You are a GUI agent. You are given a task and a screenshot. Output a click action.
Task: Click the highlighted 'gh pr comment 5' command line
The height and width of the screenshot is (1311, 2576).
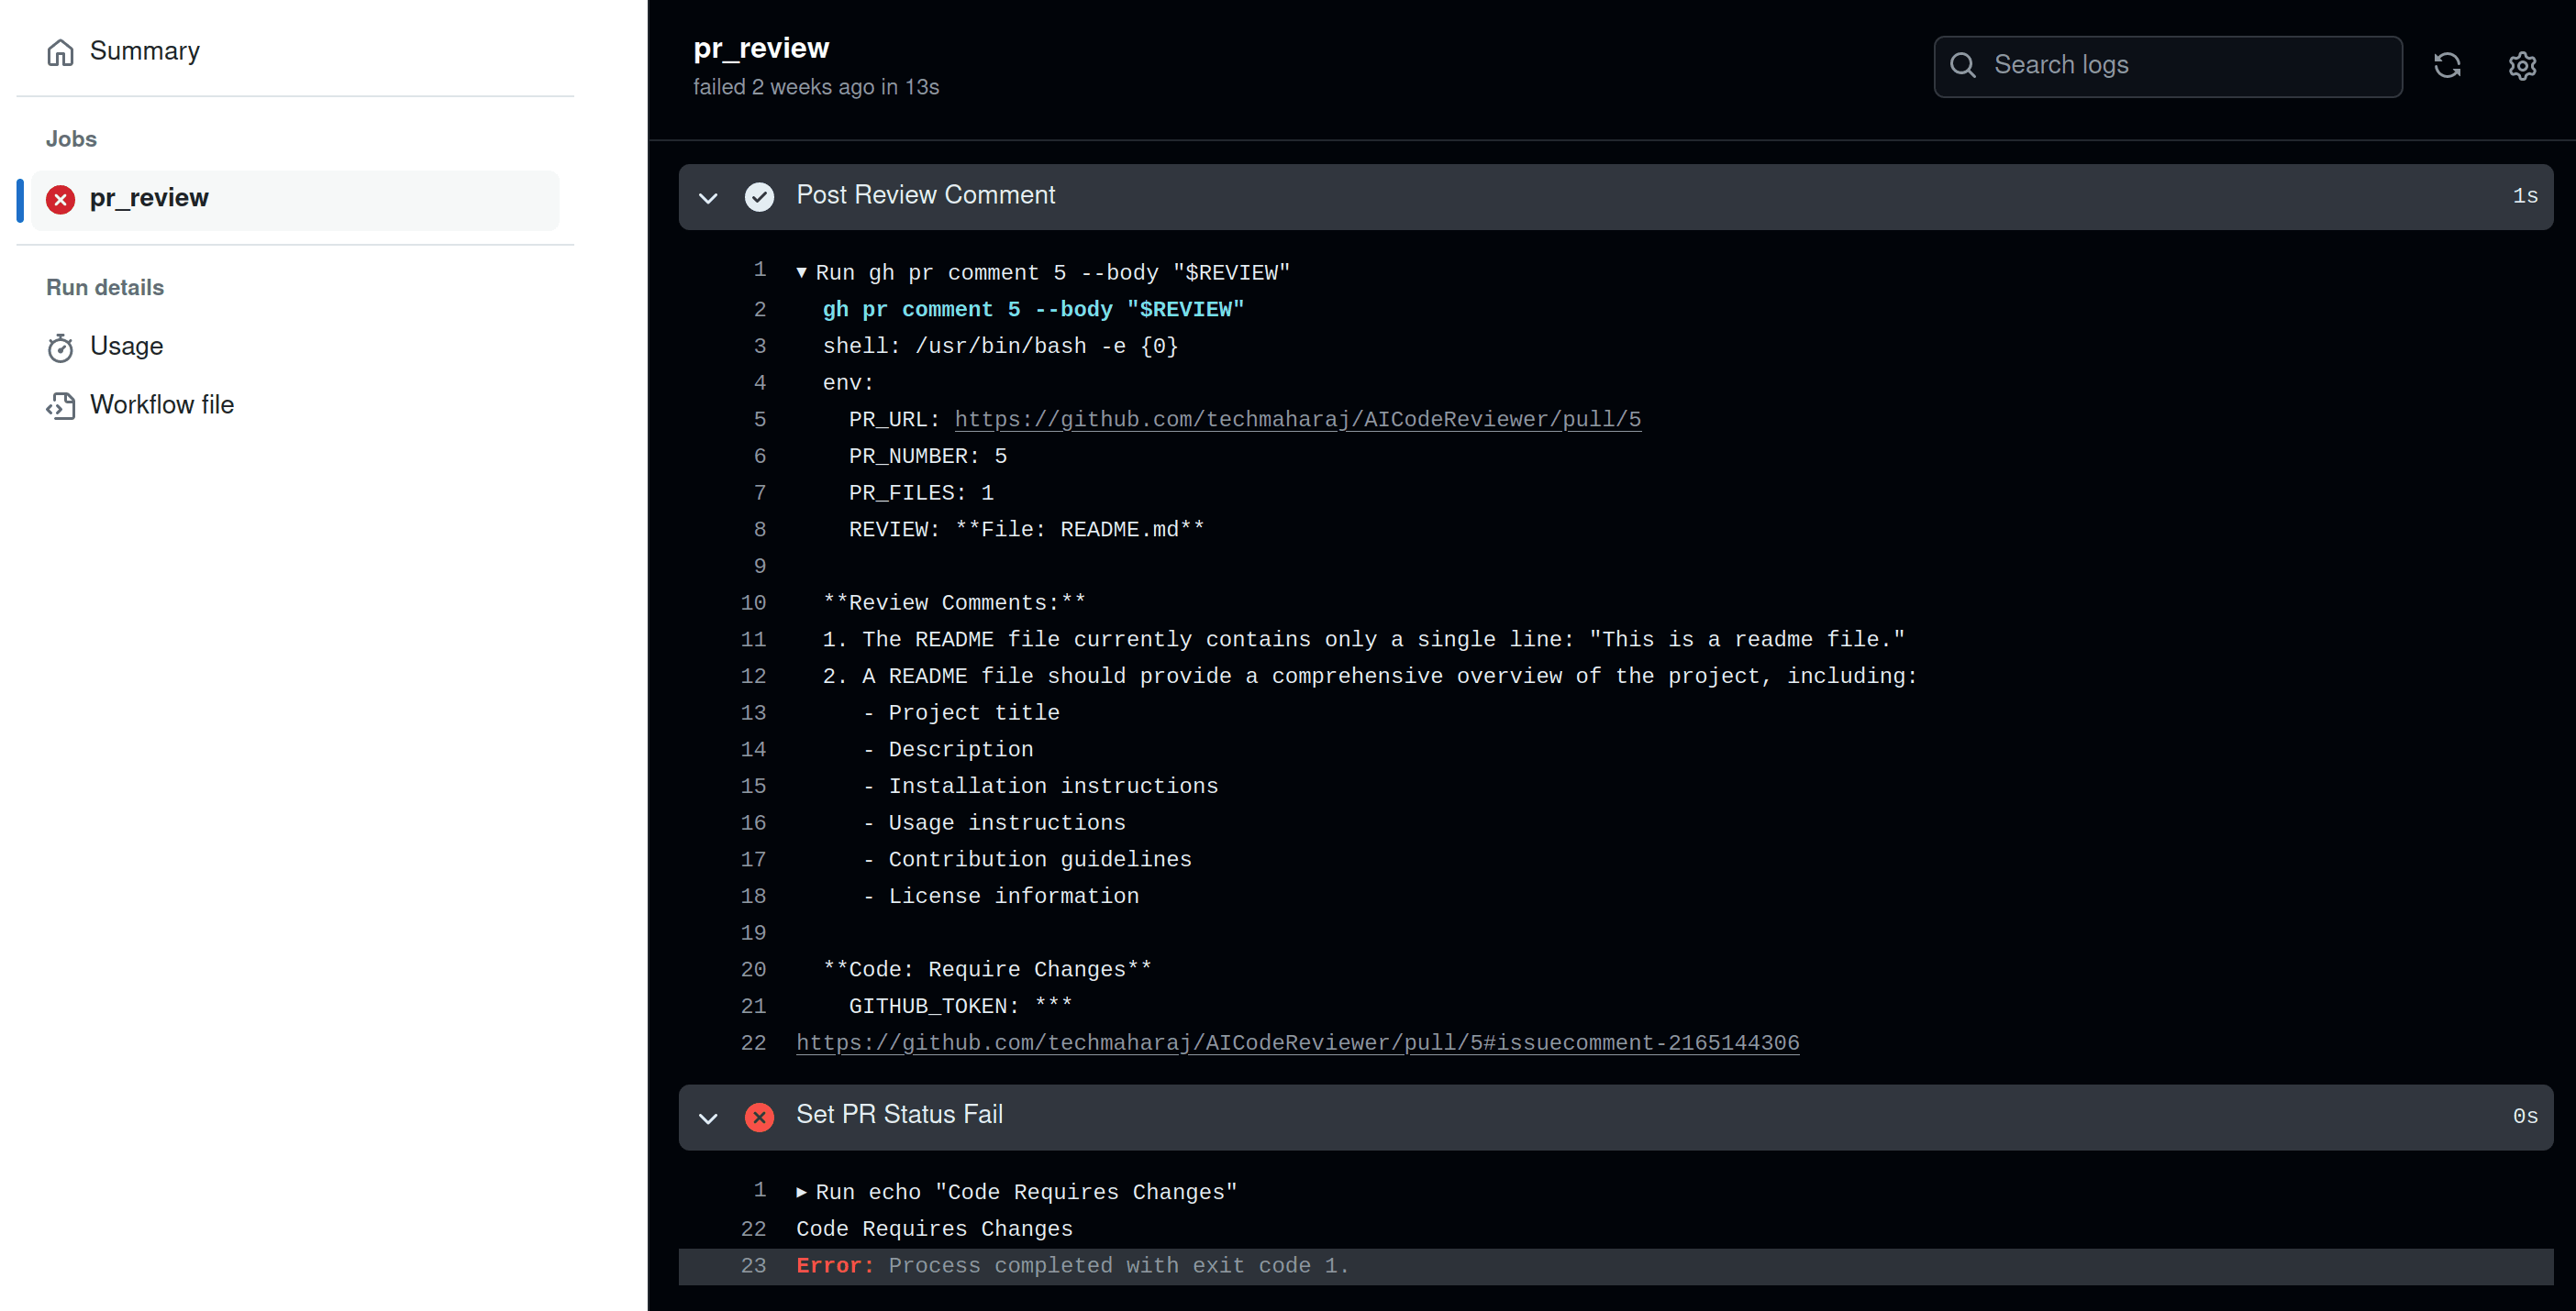1033,310
